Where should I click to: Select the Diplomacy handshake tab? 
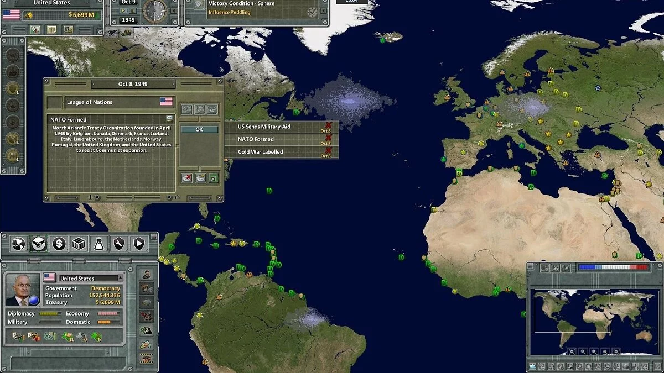pyautogui.click(x=38, y=243)
